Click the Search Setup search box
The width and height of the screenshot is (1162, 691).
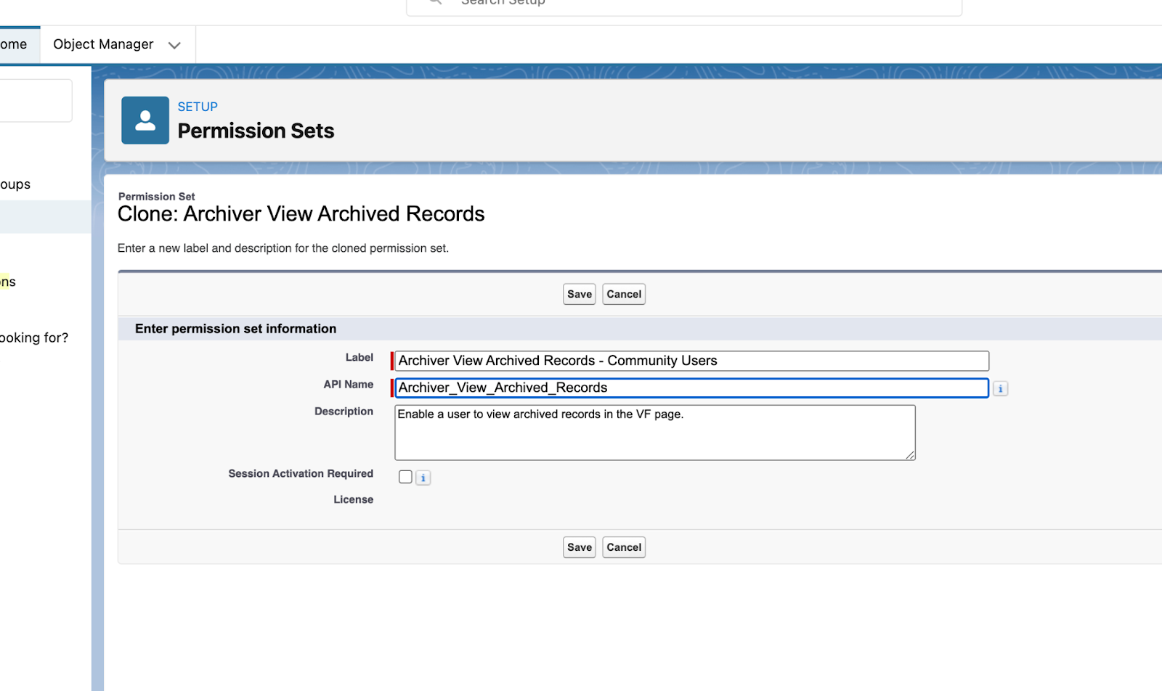coord(654,4)
